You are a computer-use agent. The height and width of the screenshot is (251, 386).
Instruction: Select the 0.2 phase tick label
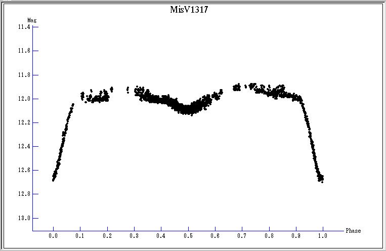pyautogui.click(x=107, y=236)
